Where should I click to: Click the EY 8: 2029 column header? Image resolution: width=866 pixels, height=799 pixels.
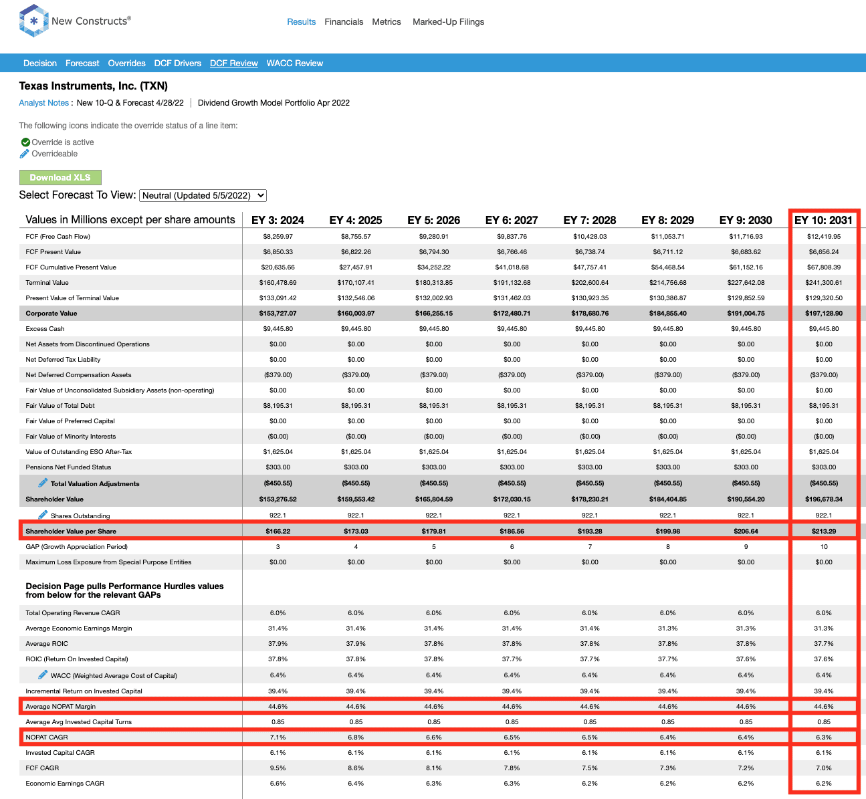pyautogui.click(x=667, y=220)
